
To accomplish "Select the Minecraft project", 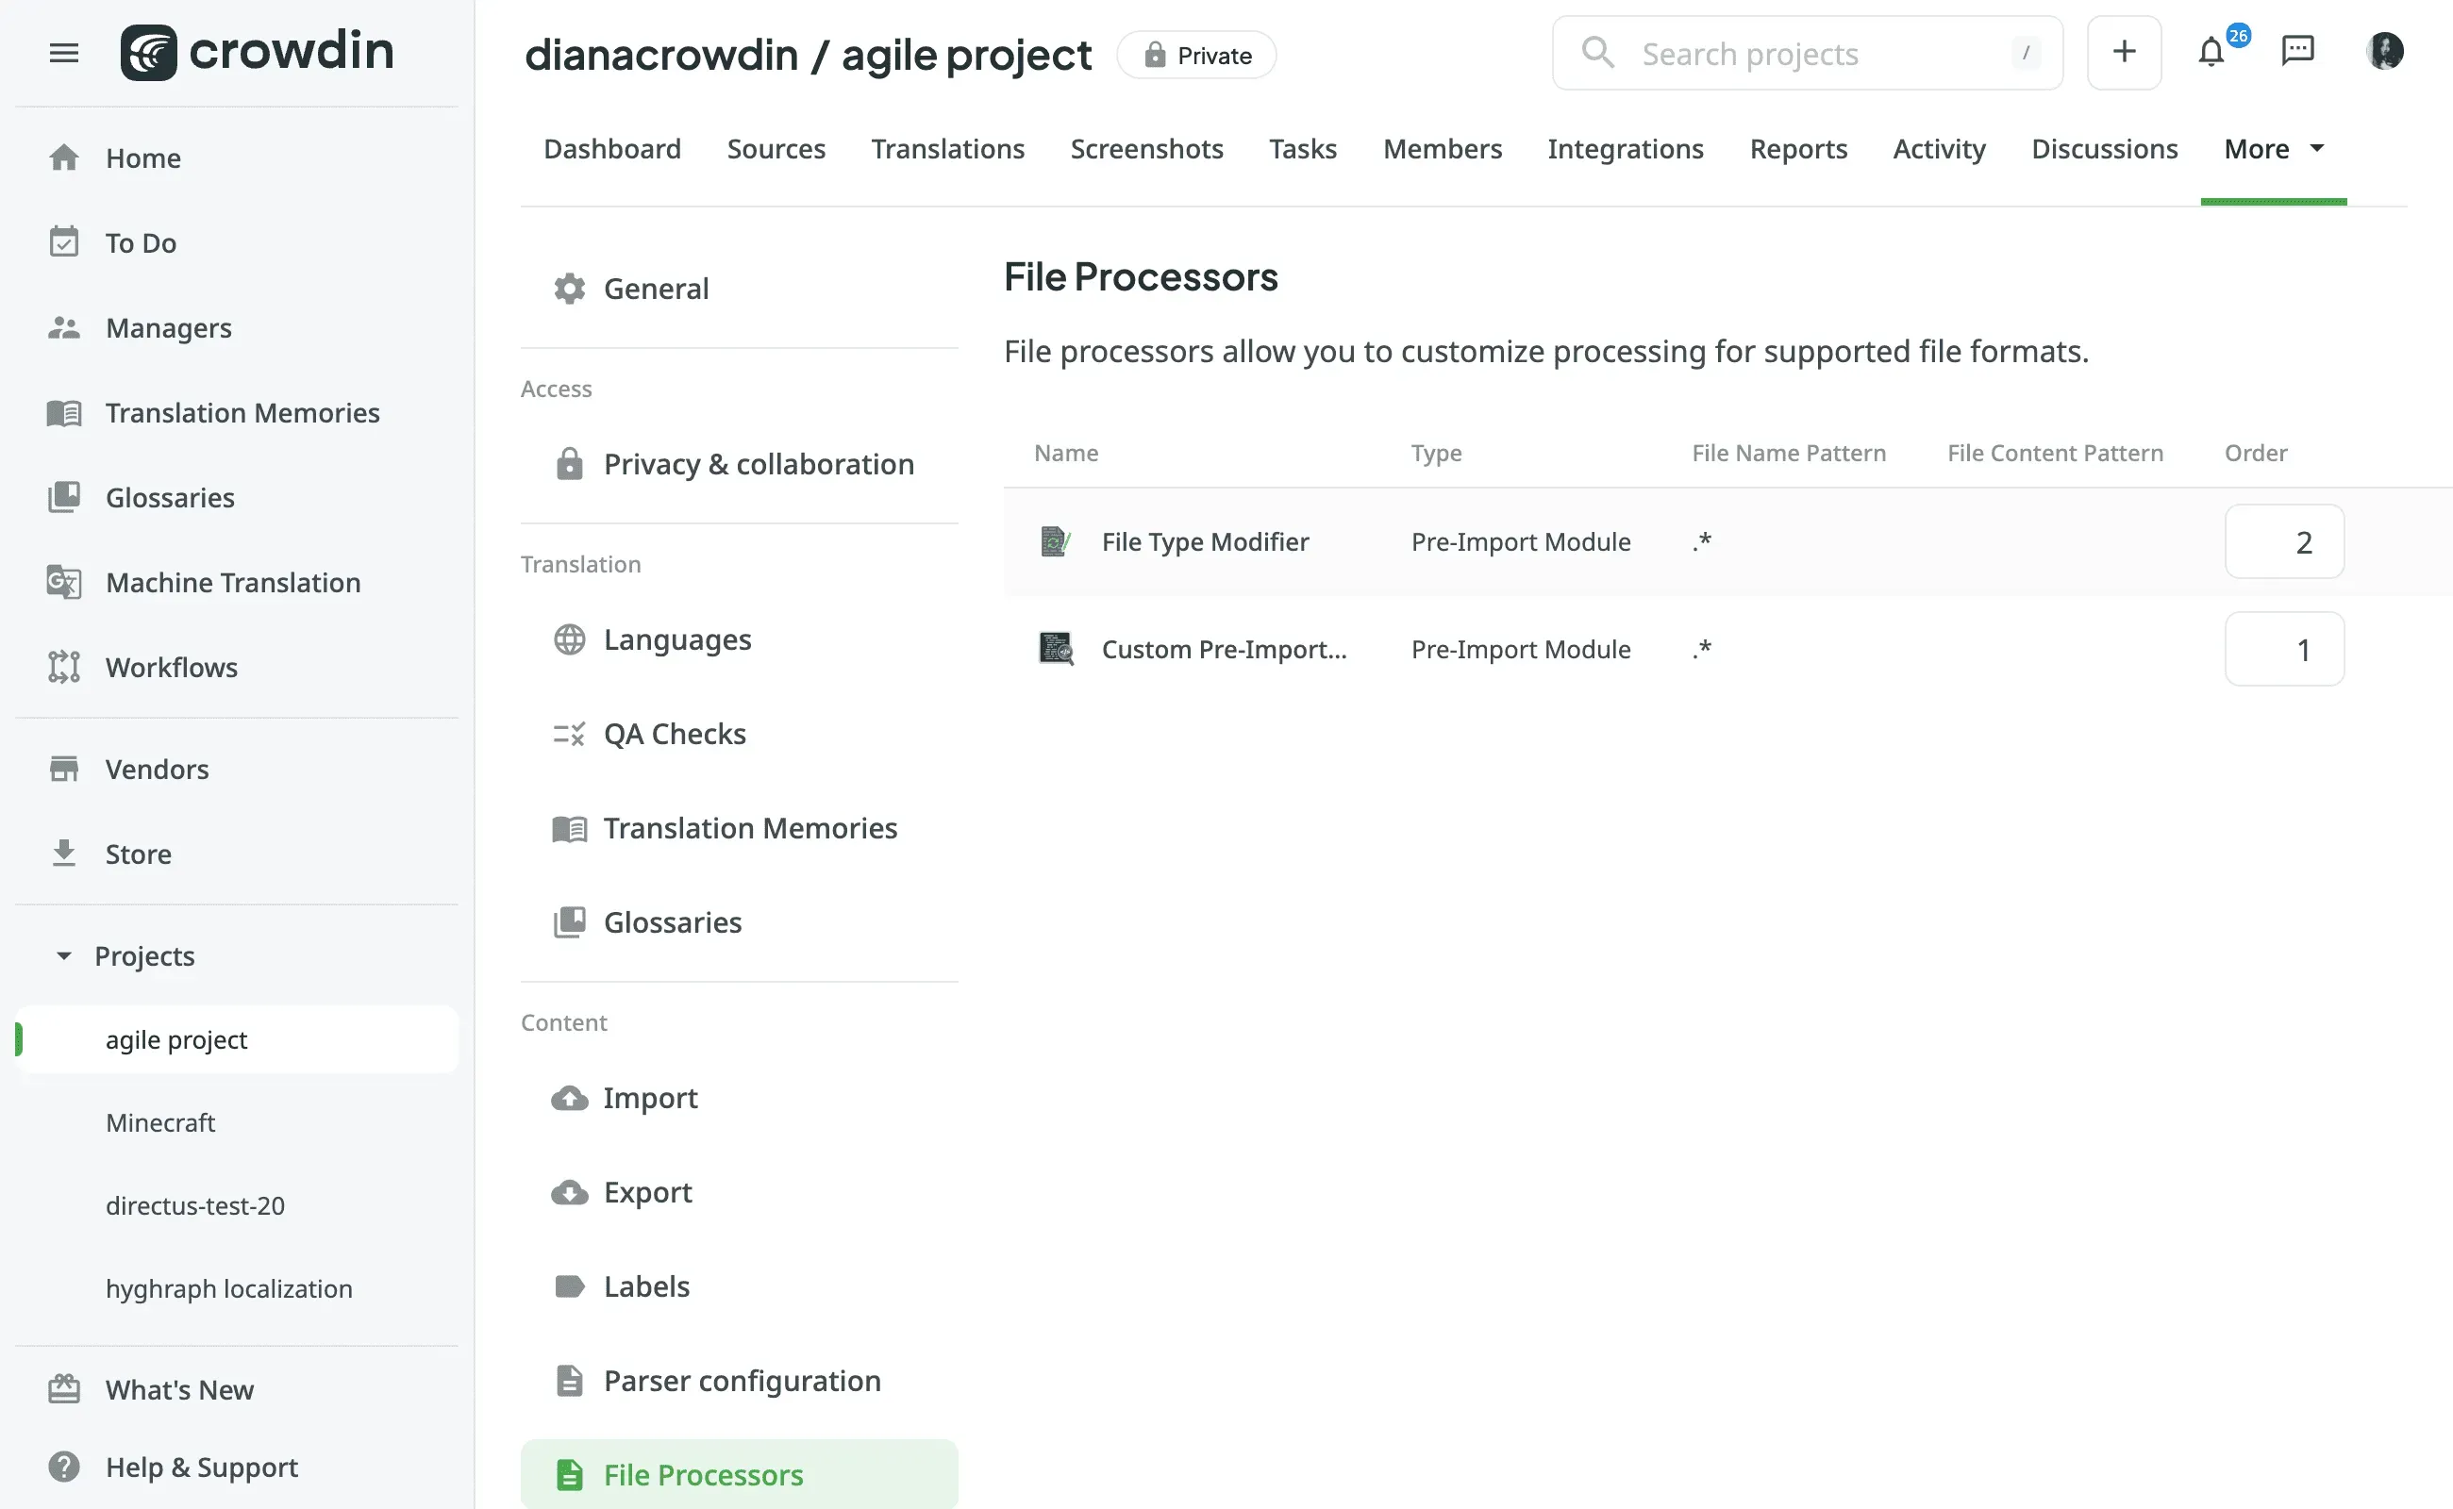I will pos(159,1121).
